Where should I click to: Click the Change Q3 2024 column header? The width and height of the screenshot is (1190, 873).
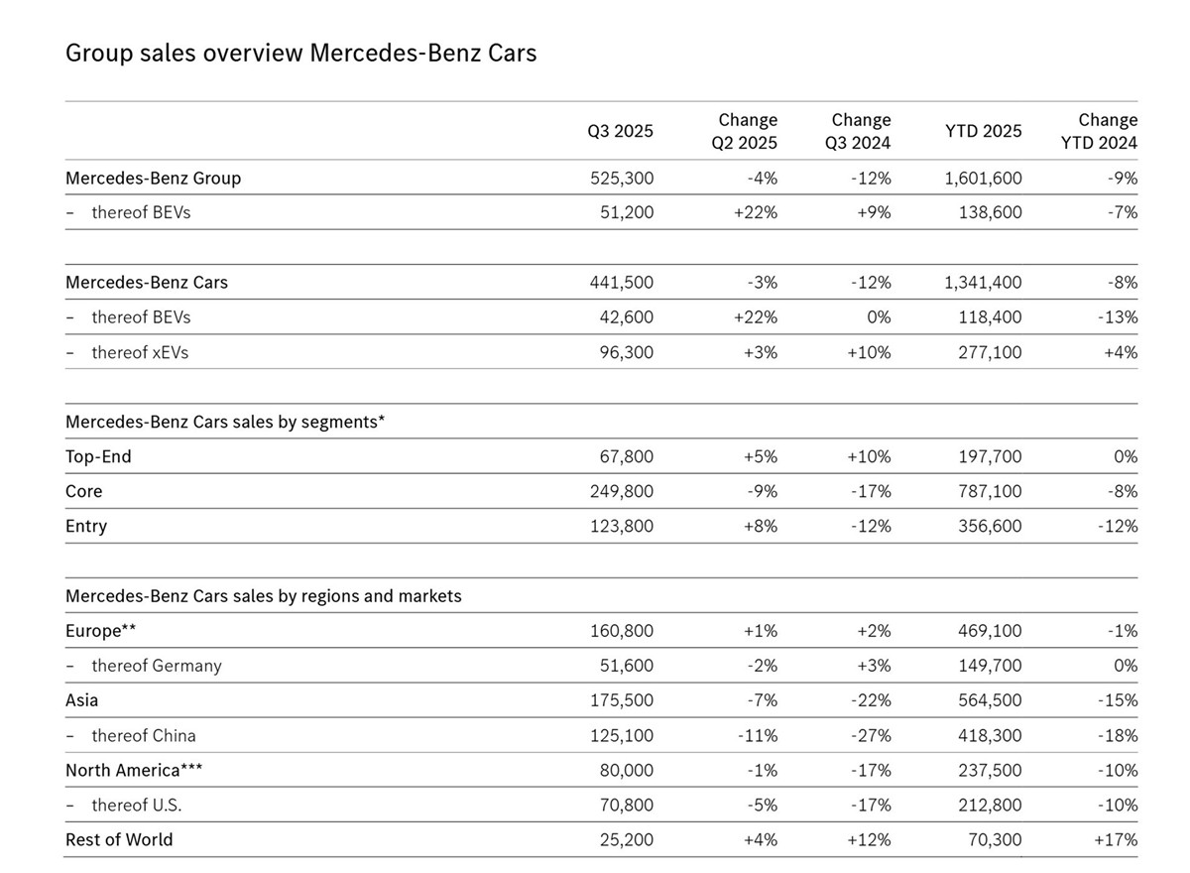click(x=860, y=131)
